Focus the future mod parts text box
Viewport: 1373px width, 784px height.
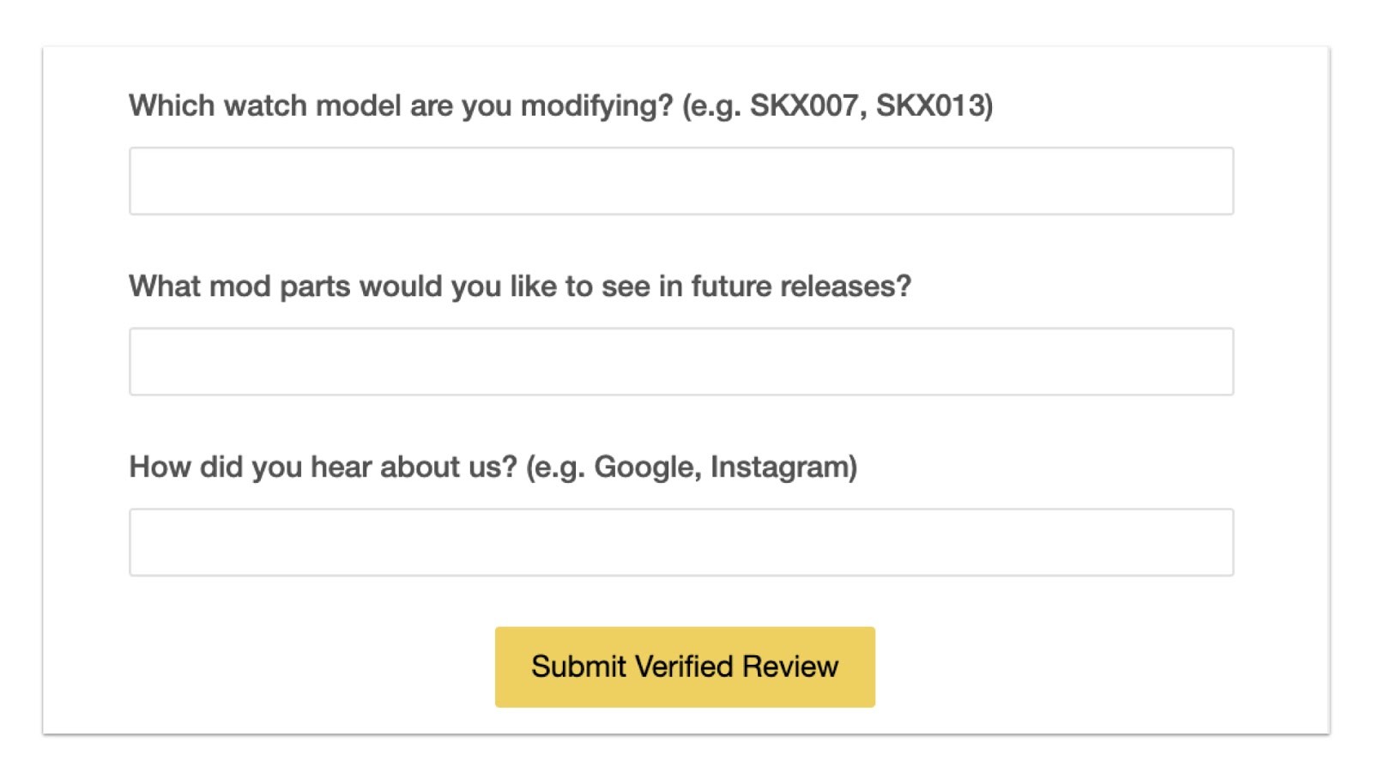(x=680, y=361)
